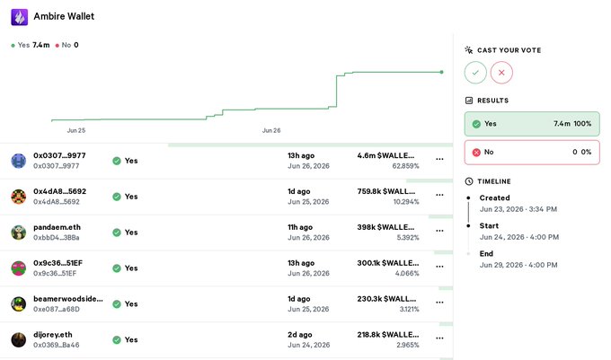Click the 11h ago timestamp for pandaem.eth
The height and width of the screenshot is (360, 611).
300,227
